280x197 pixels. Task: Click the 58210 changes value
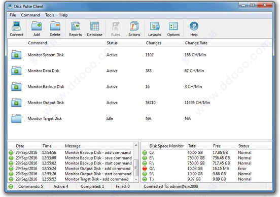click(151, 103)
